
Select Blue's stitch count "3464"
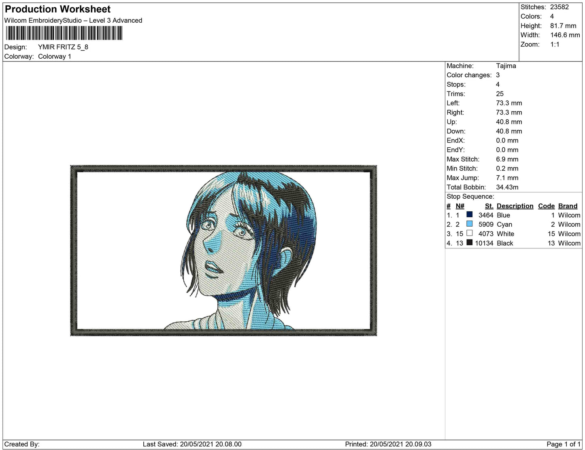pyautogui.click(x=486, y=215)
